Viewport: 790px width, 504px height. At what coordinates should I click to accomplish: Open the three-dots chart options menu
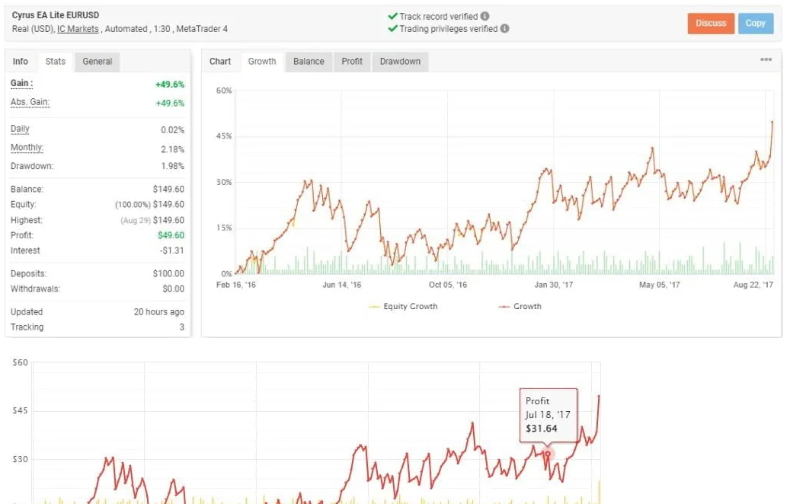coord(766,60)
